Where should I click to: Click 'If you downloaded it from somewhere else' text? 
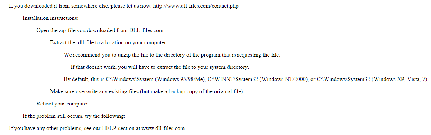[59, 6]
